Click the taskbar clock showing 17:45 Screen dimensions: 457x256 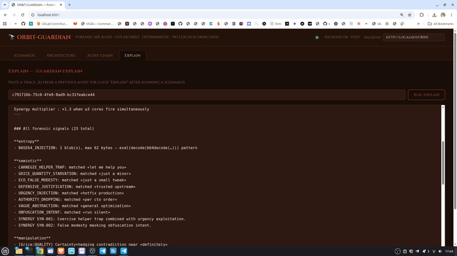click(449, 251)
